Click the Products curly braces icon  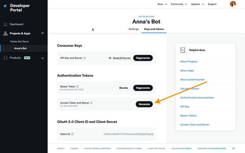click(x=5, y=58)
